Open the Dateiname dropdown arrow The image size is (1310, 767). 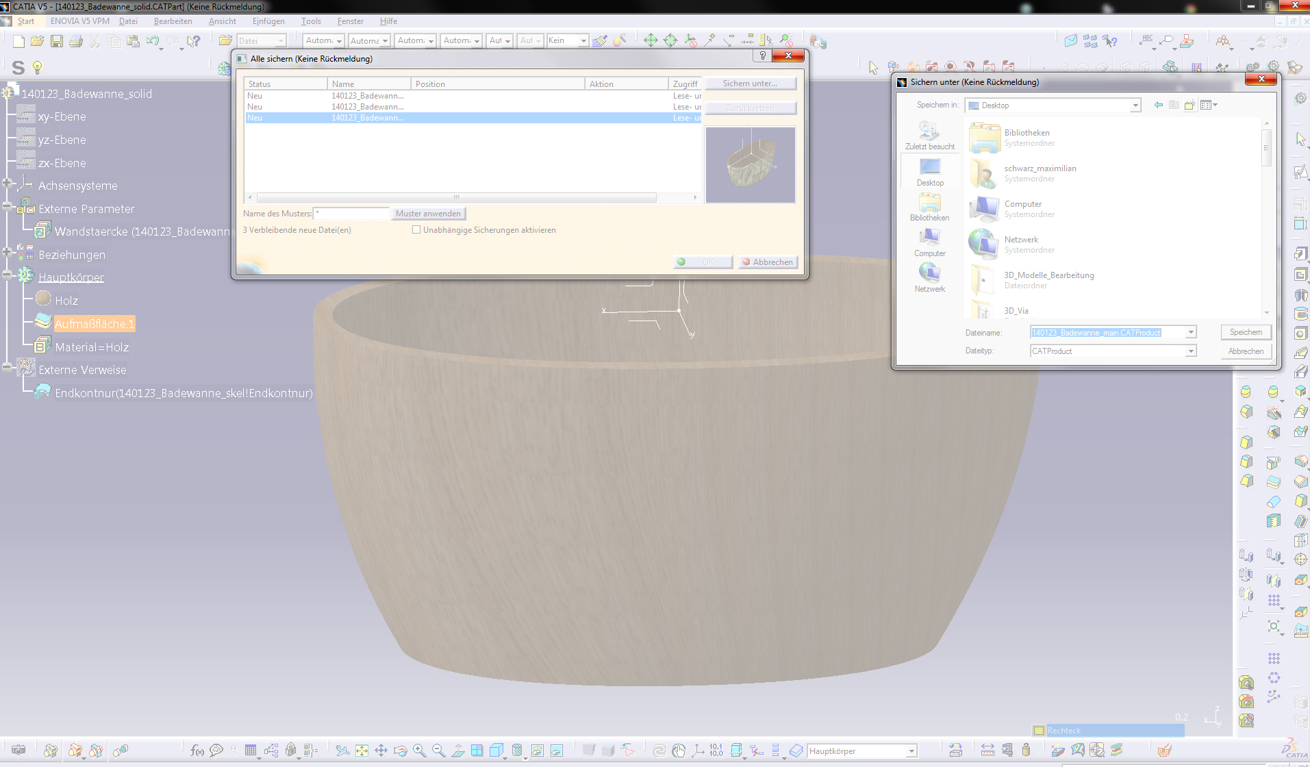point(1191,332)
